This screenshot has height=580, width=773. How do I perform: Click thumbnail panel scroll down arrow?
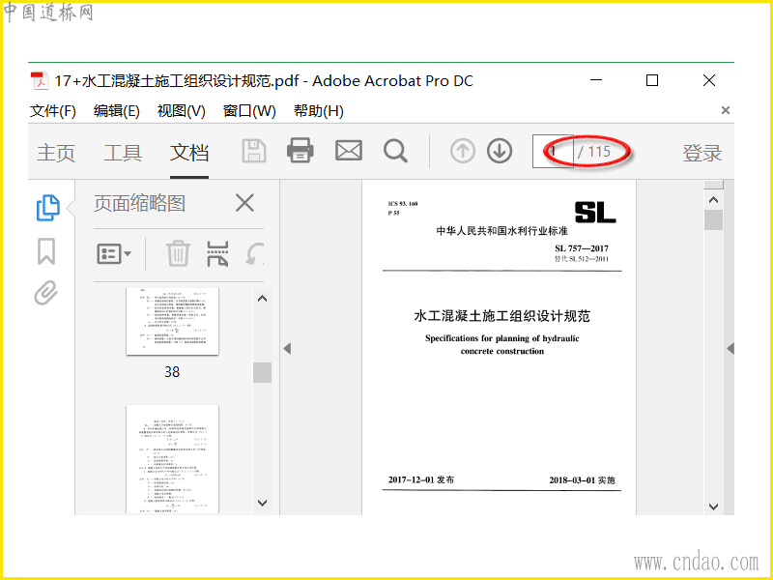tap(262, 503)
